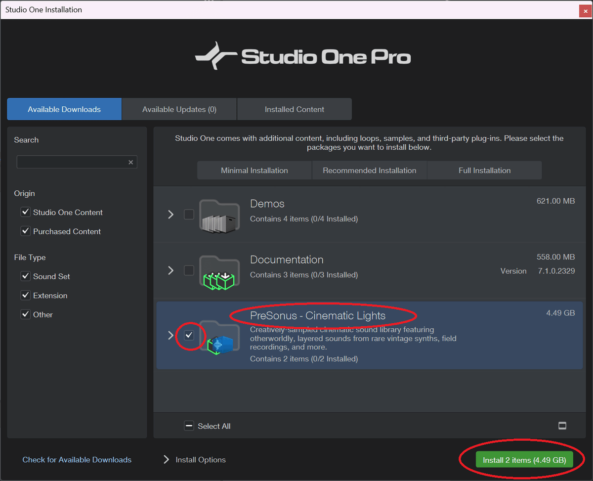593x481 pixels.
Task: Tick the Documentation package checkbox
Action: tap(189, 270)
